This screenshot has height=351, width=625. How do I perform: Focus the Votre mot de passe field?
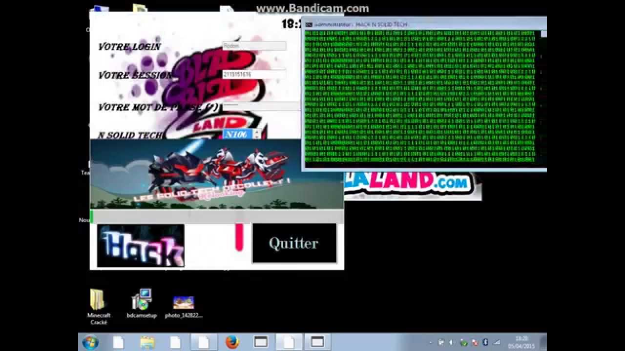tap(261, 106)
